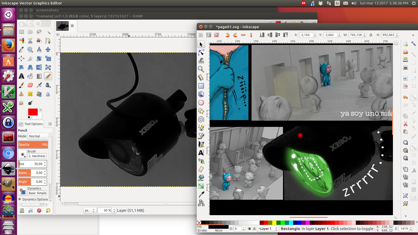The height and width of the screenshot is (235, 418).
Task: Click Inkscape black Fill color indicator
Action: (218, 227)
